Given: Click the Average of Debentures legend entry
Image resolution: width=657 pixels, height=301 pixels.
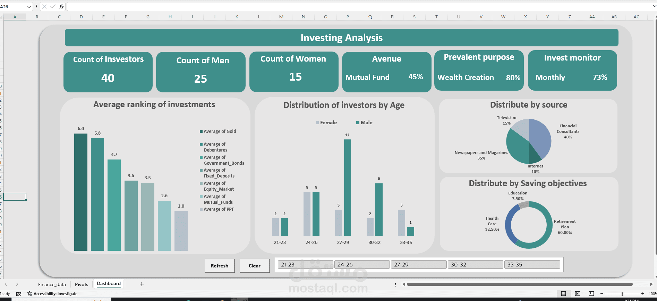Looking at the screenshot, I should 214,147.
